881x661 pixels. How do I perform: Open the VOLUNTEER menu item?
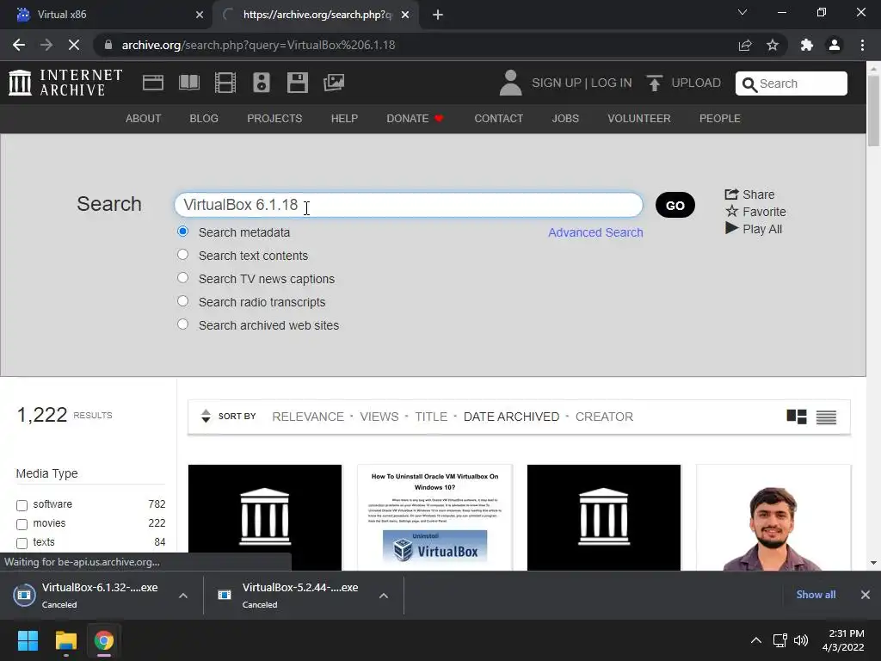(639, 119)
